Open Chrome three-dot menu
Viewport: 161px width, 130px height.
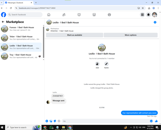pos(158,8)
